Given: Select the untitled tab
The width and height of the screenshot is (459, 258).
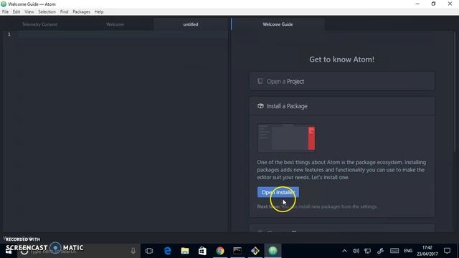Looking at the screenshot, I should 191,24.
